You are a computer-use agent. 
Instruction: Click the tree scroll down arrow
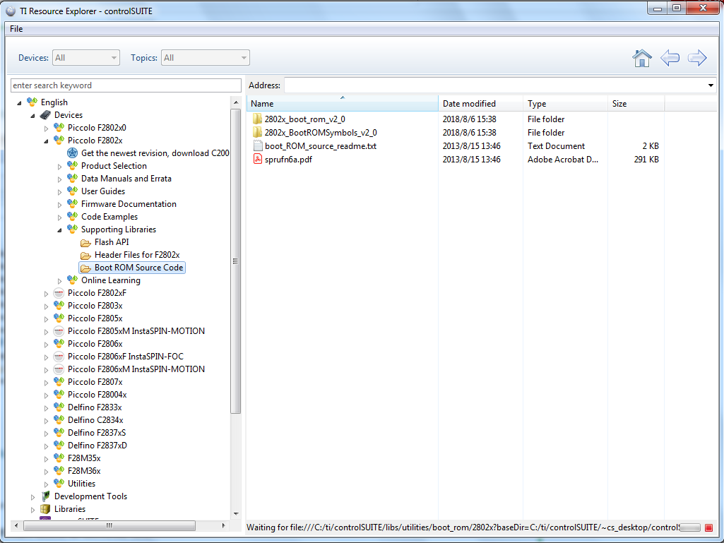point(236,513)
